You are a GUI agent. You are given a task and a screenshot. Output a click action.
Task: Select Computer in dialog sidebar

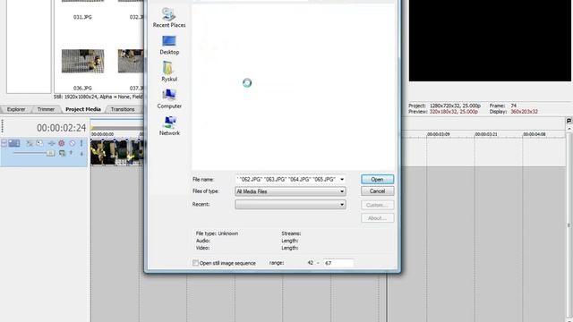click(169, 98)
